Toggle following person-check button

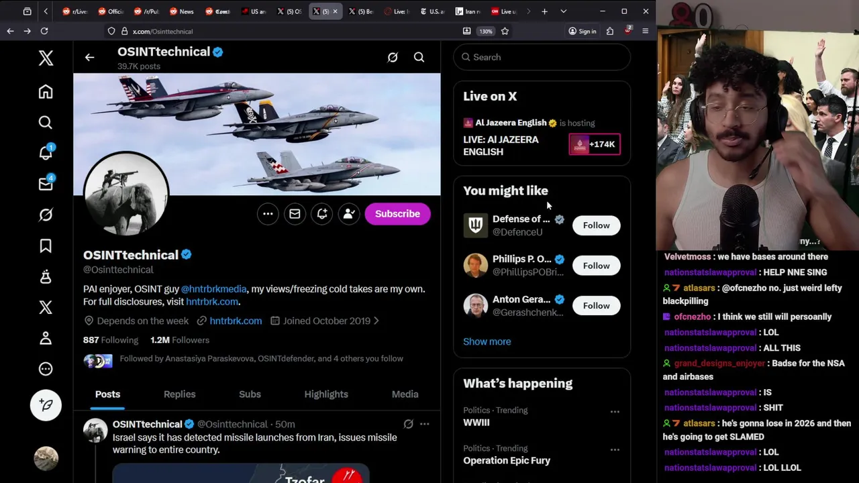tap(349, 214)
